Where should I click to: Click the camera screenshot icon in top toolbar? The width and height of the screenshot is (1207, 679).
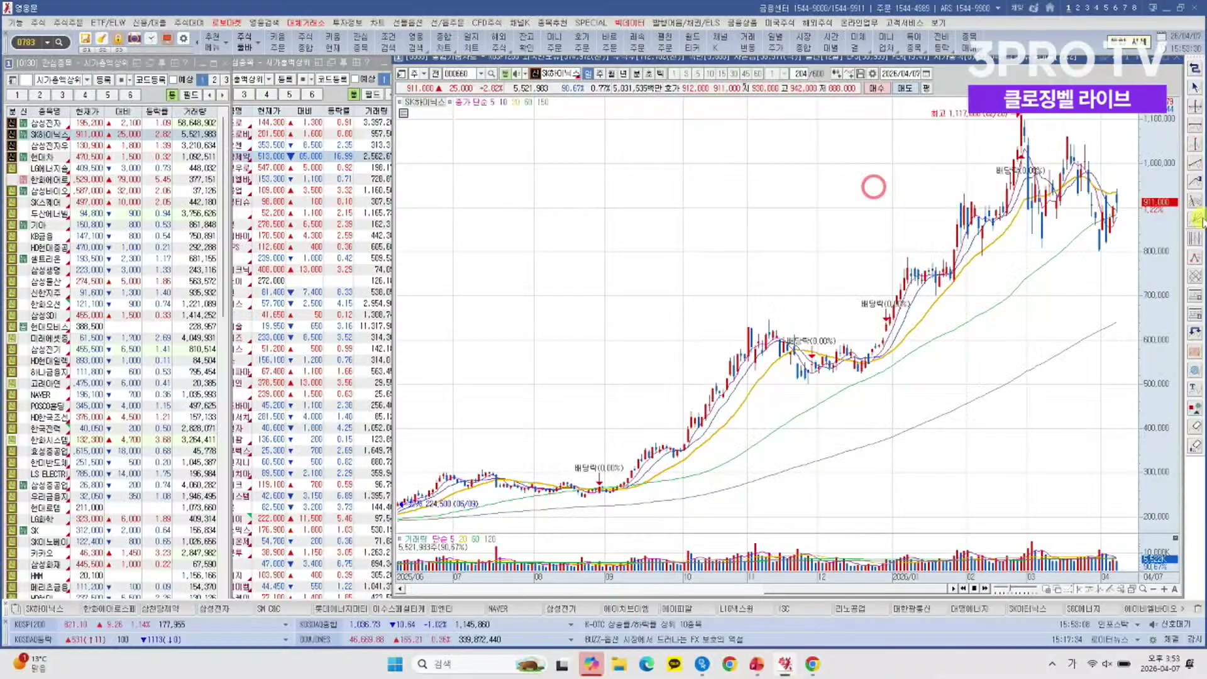(134, 39)
